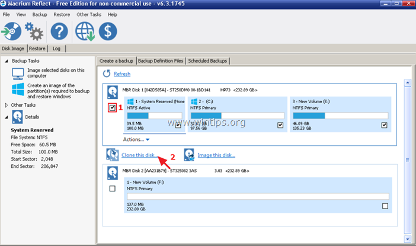Open the Help menu
This screenshot has height=246, width=416.
click(x=112, y=15)
